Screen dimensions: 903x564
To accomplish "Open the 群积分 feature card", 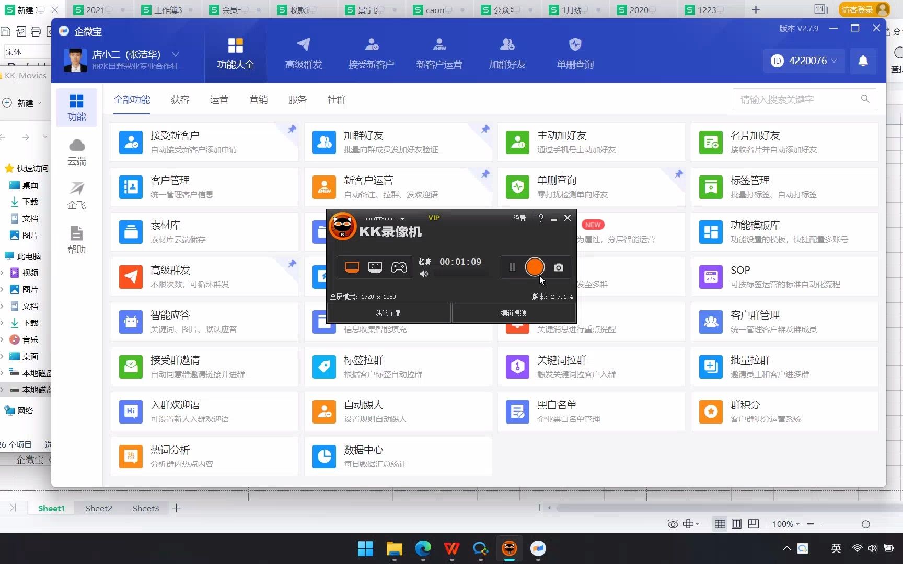I will [784, 412].
